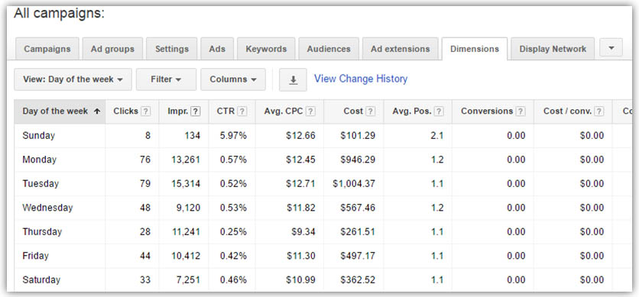639x297 pixels.
Task: Open the help icon next to Conversions
Action: click(521, 111)
